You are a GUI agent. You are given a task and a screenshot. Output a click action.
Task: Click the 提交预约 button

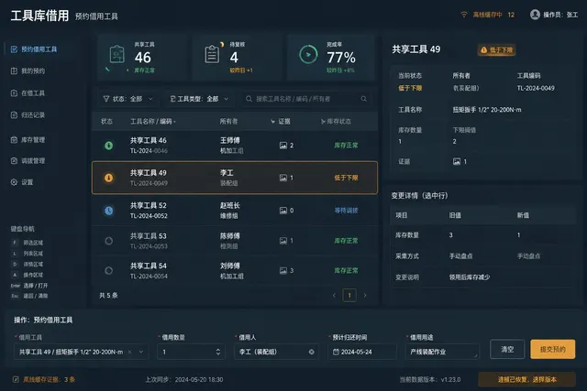tap(552, 349)
